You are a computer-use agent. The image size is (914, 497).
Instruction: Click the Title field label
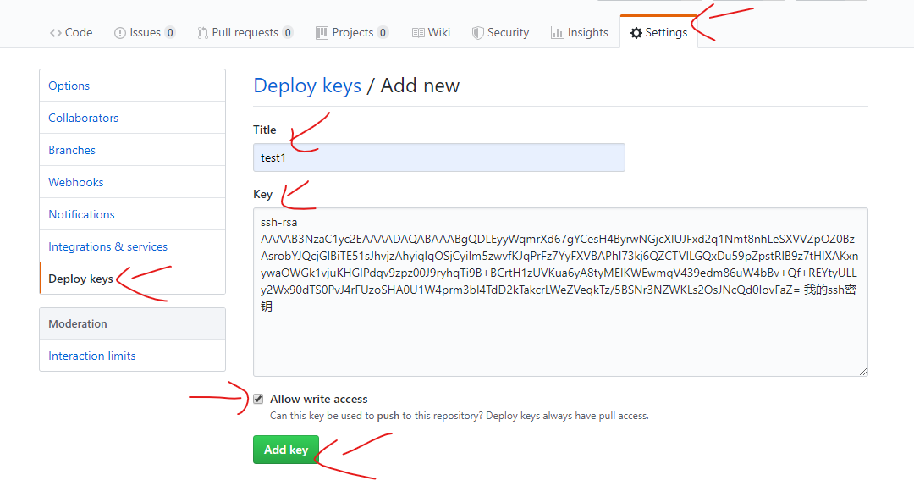[265, 130]
